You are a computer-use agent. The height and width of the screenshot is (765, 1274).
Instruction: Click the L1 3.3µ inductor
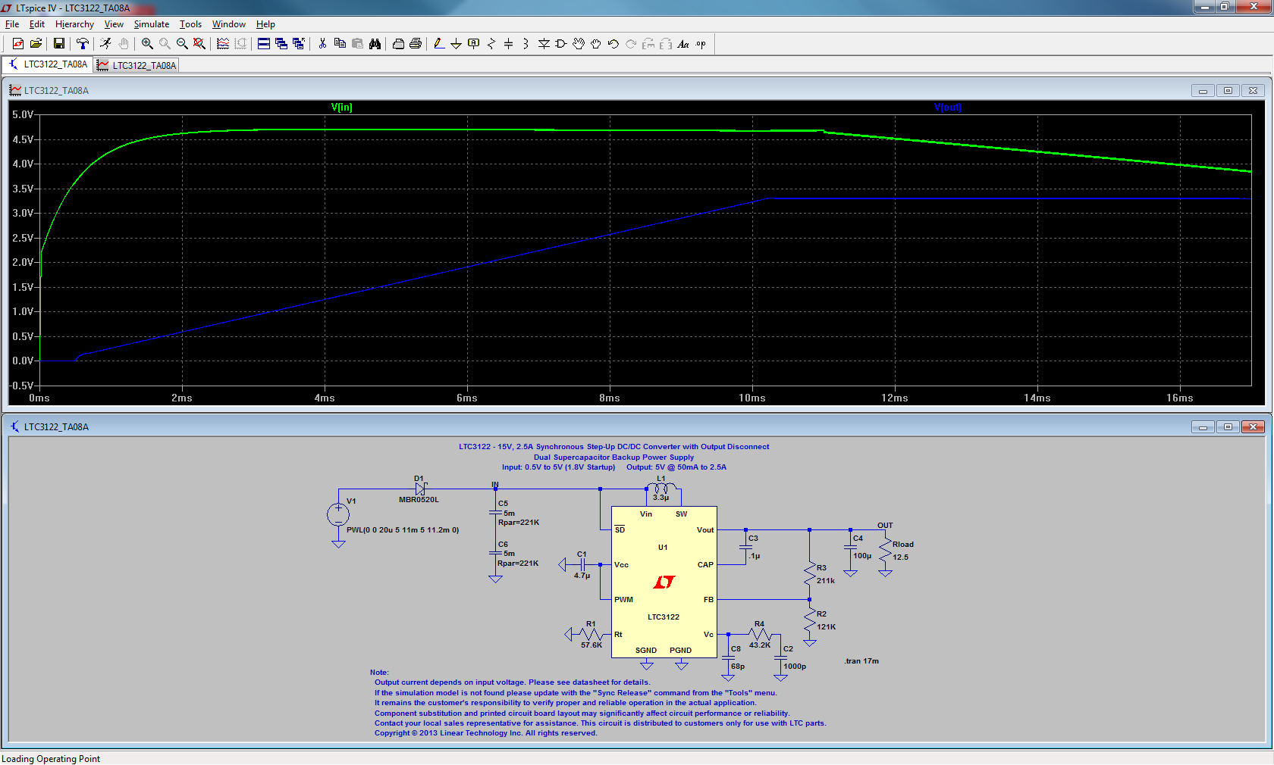click(661, 489)
